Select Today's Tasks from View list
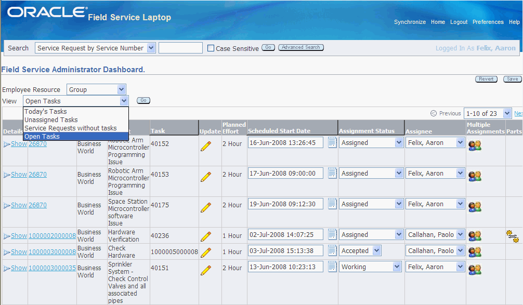This screenshot has height=305, width=523. [76, 111]
